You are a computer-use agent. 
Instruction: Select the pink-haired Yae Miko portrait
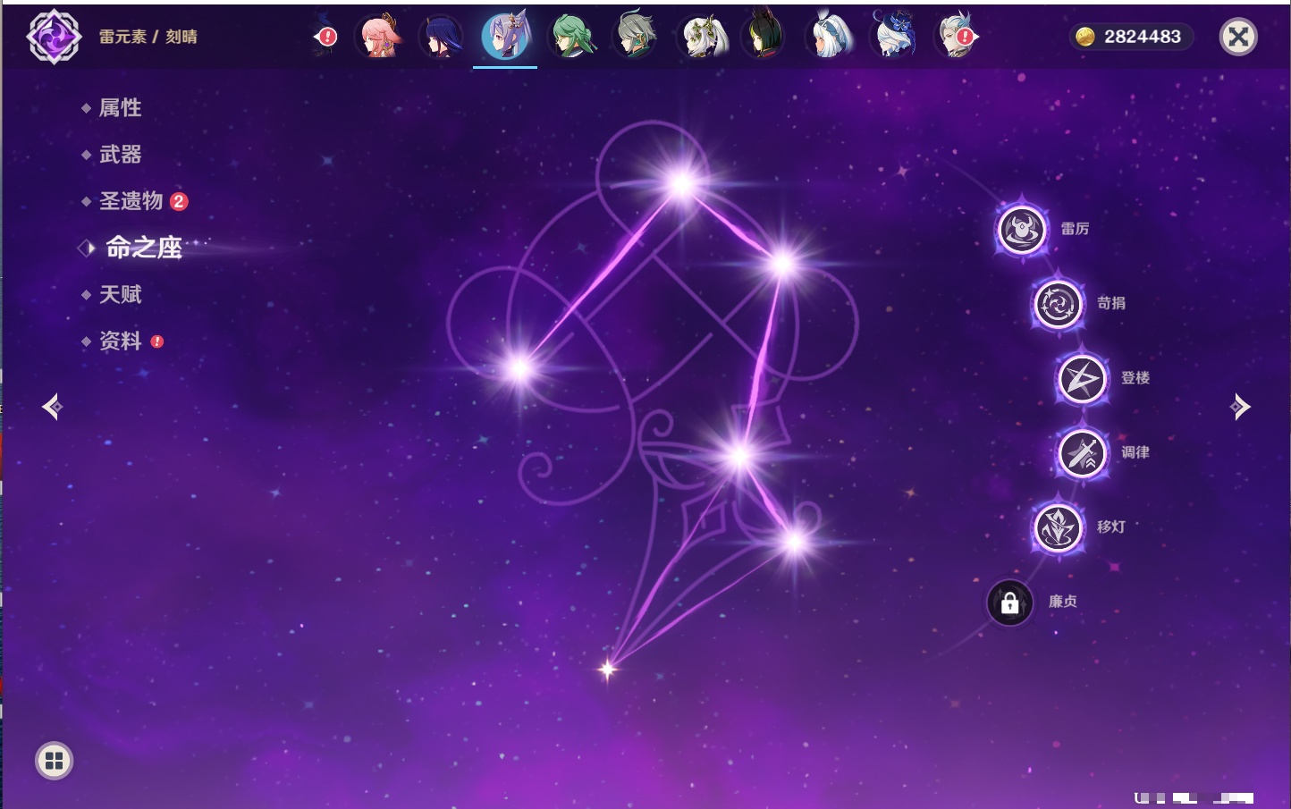(x=379, y=36)
